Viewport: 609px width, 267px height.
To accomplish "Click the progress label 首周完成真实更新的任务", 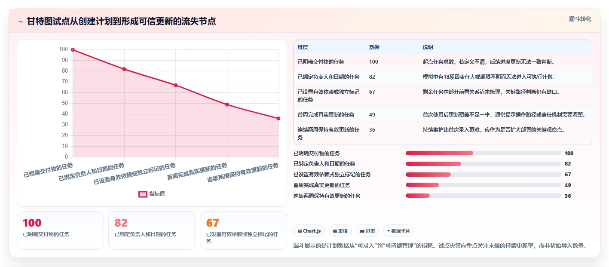I will click(322, 185).
